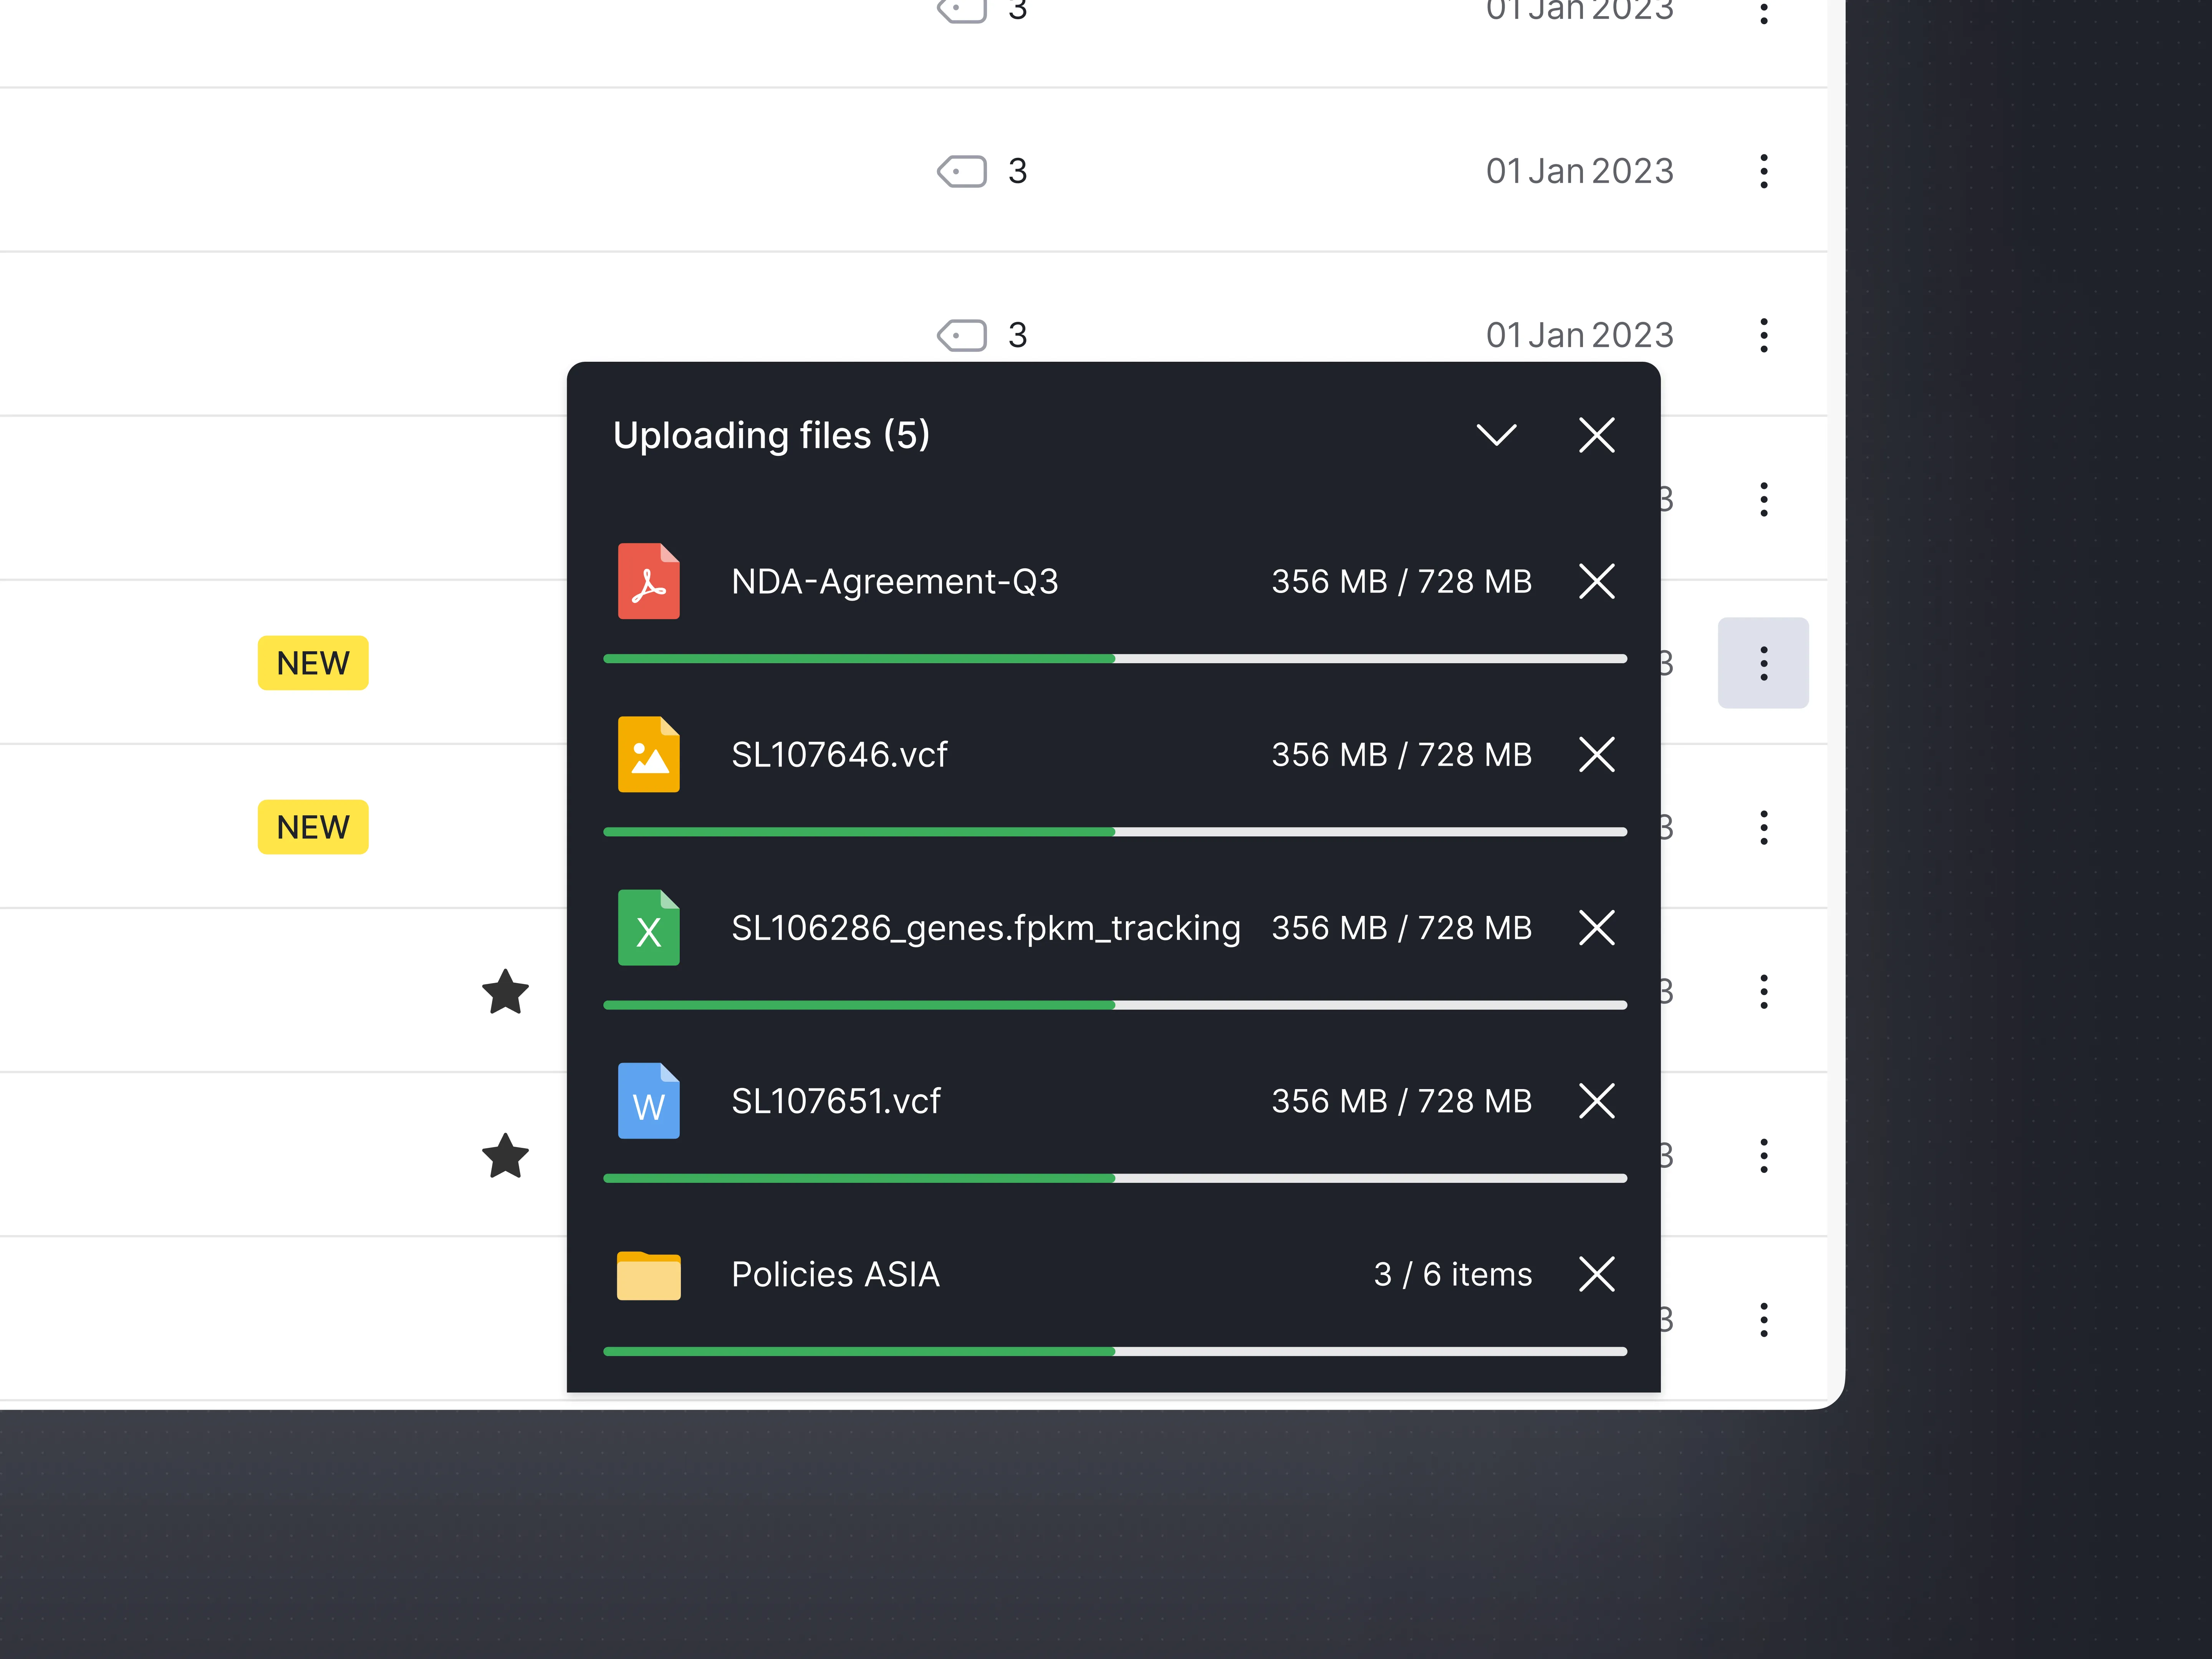
Task: Click the SL107646.vcf progress bar
Action: tap(1114, 831)
